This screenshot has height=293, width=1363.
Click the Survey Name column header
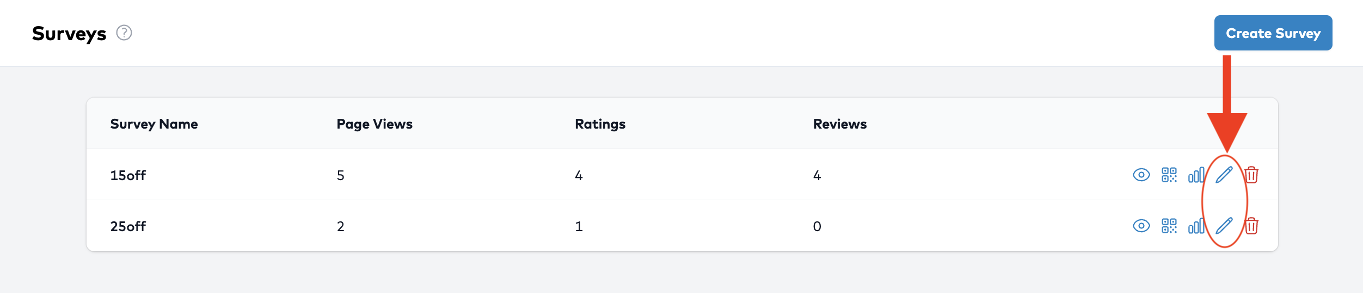click(x=154, y=124)
